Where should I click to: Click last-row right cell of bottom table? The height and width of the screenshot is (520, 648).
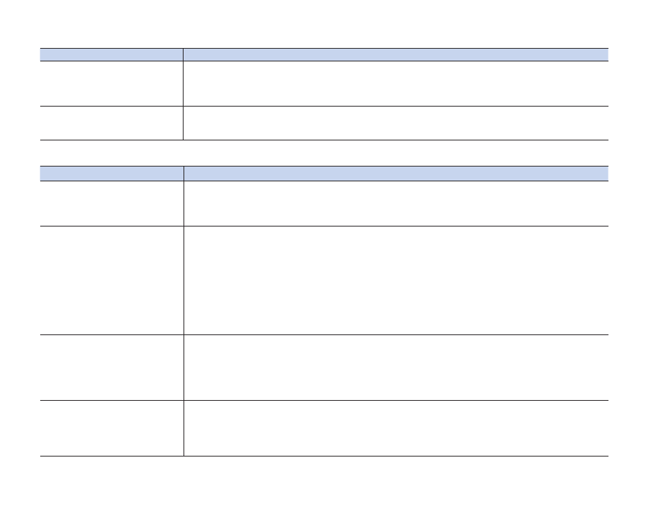395,428
